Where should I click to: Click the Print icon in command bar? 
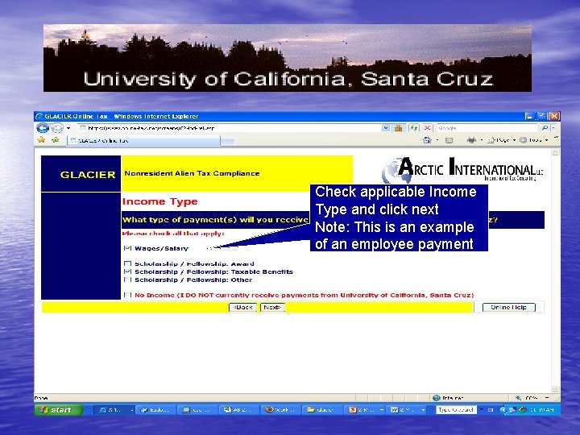pyautogui.click(x=471, y=140)
